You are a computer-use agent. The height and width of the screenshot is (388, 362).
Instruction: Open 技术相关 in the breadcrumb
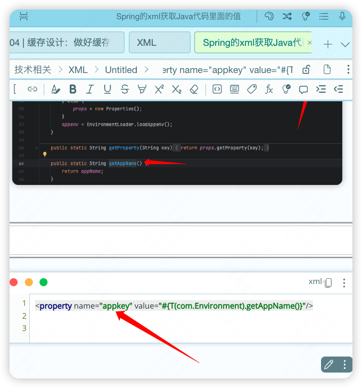(32, 70)
